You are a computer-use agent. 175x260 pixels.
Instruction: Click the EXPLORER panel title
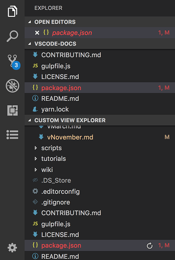pyautogui.click(x=48, y=8)
